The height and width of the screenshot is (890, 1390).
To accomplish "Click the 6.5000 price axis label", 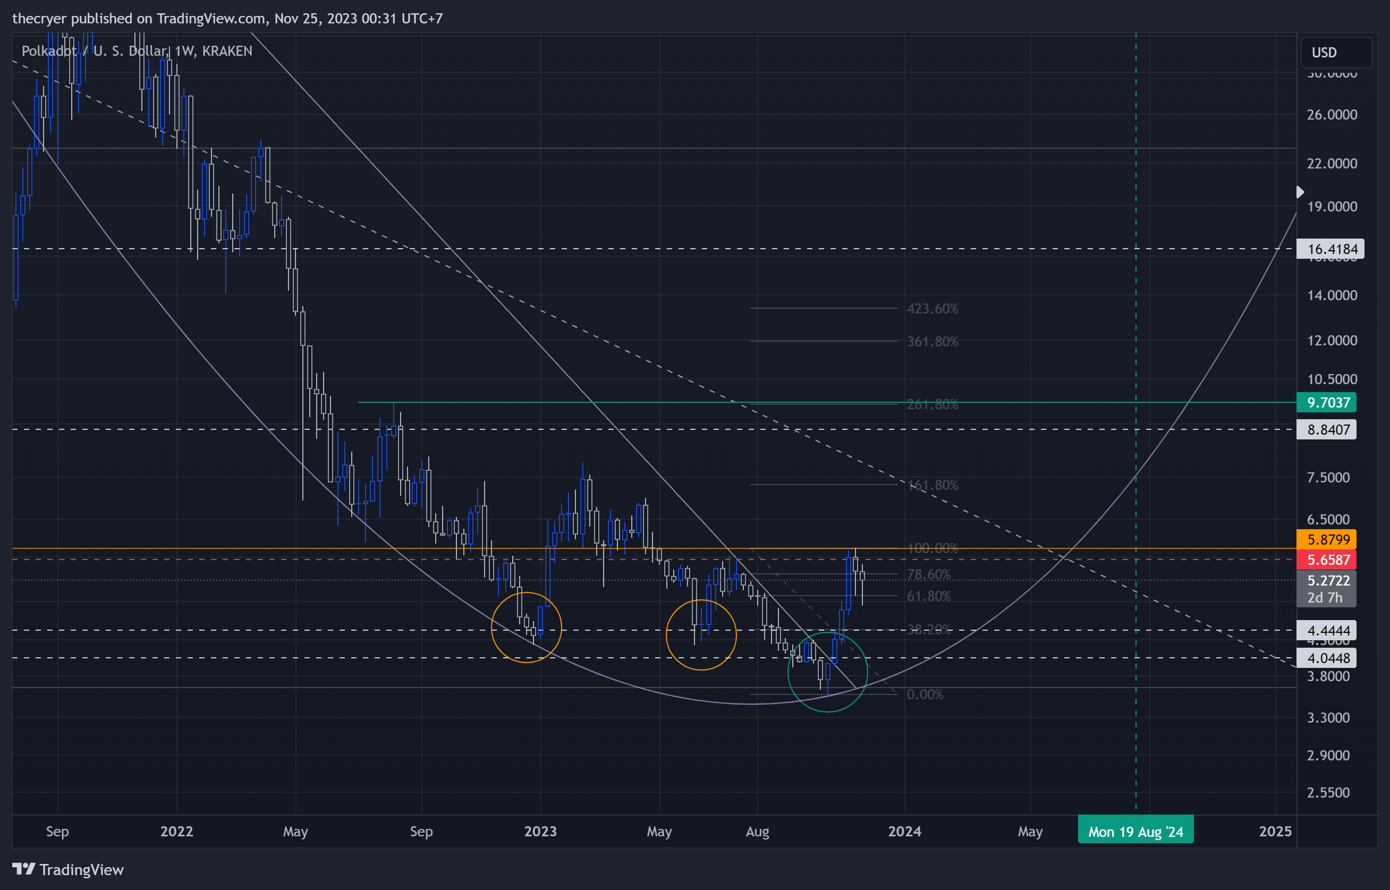I will (x=1329, y=520).
